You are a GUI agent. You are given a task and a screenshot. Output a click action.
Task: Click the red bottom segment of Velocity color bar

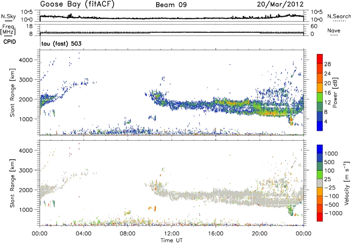click(320, 217)
